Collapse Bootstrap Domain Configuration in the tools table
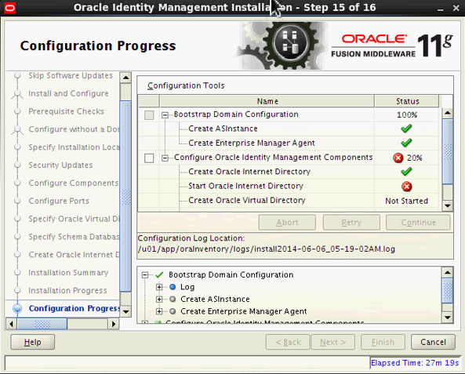The image size is (465, 374). click(x=165, y=115)
